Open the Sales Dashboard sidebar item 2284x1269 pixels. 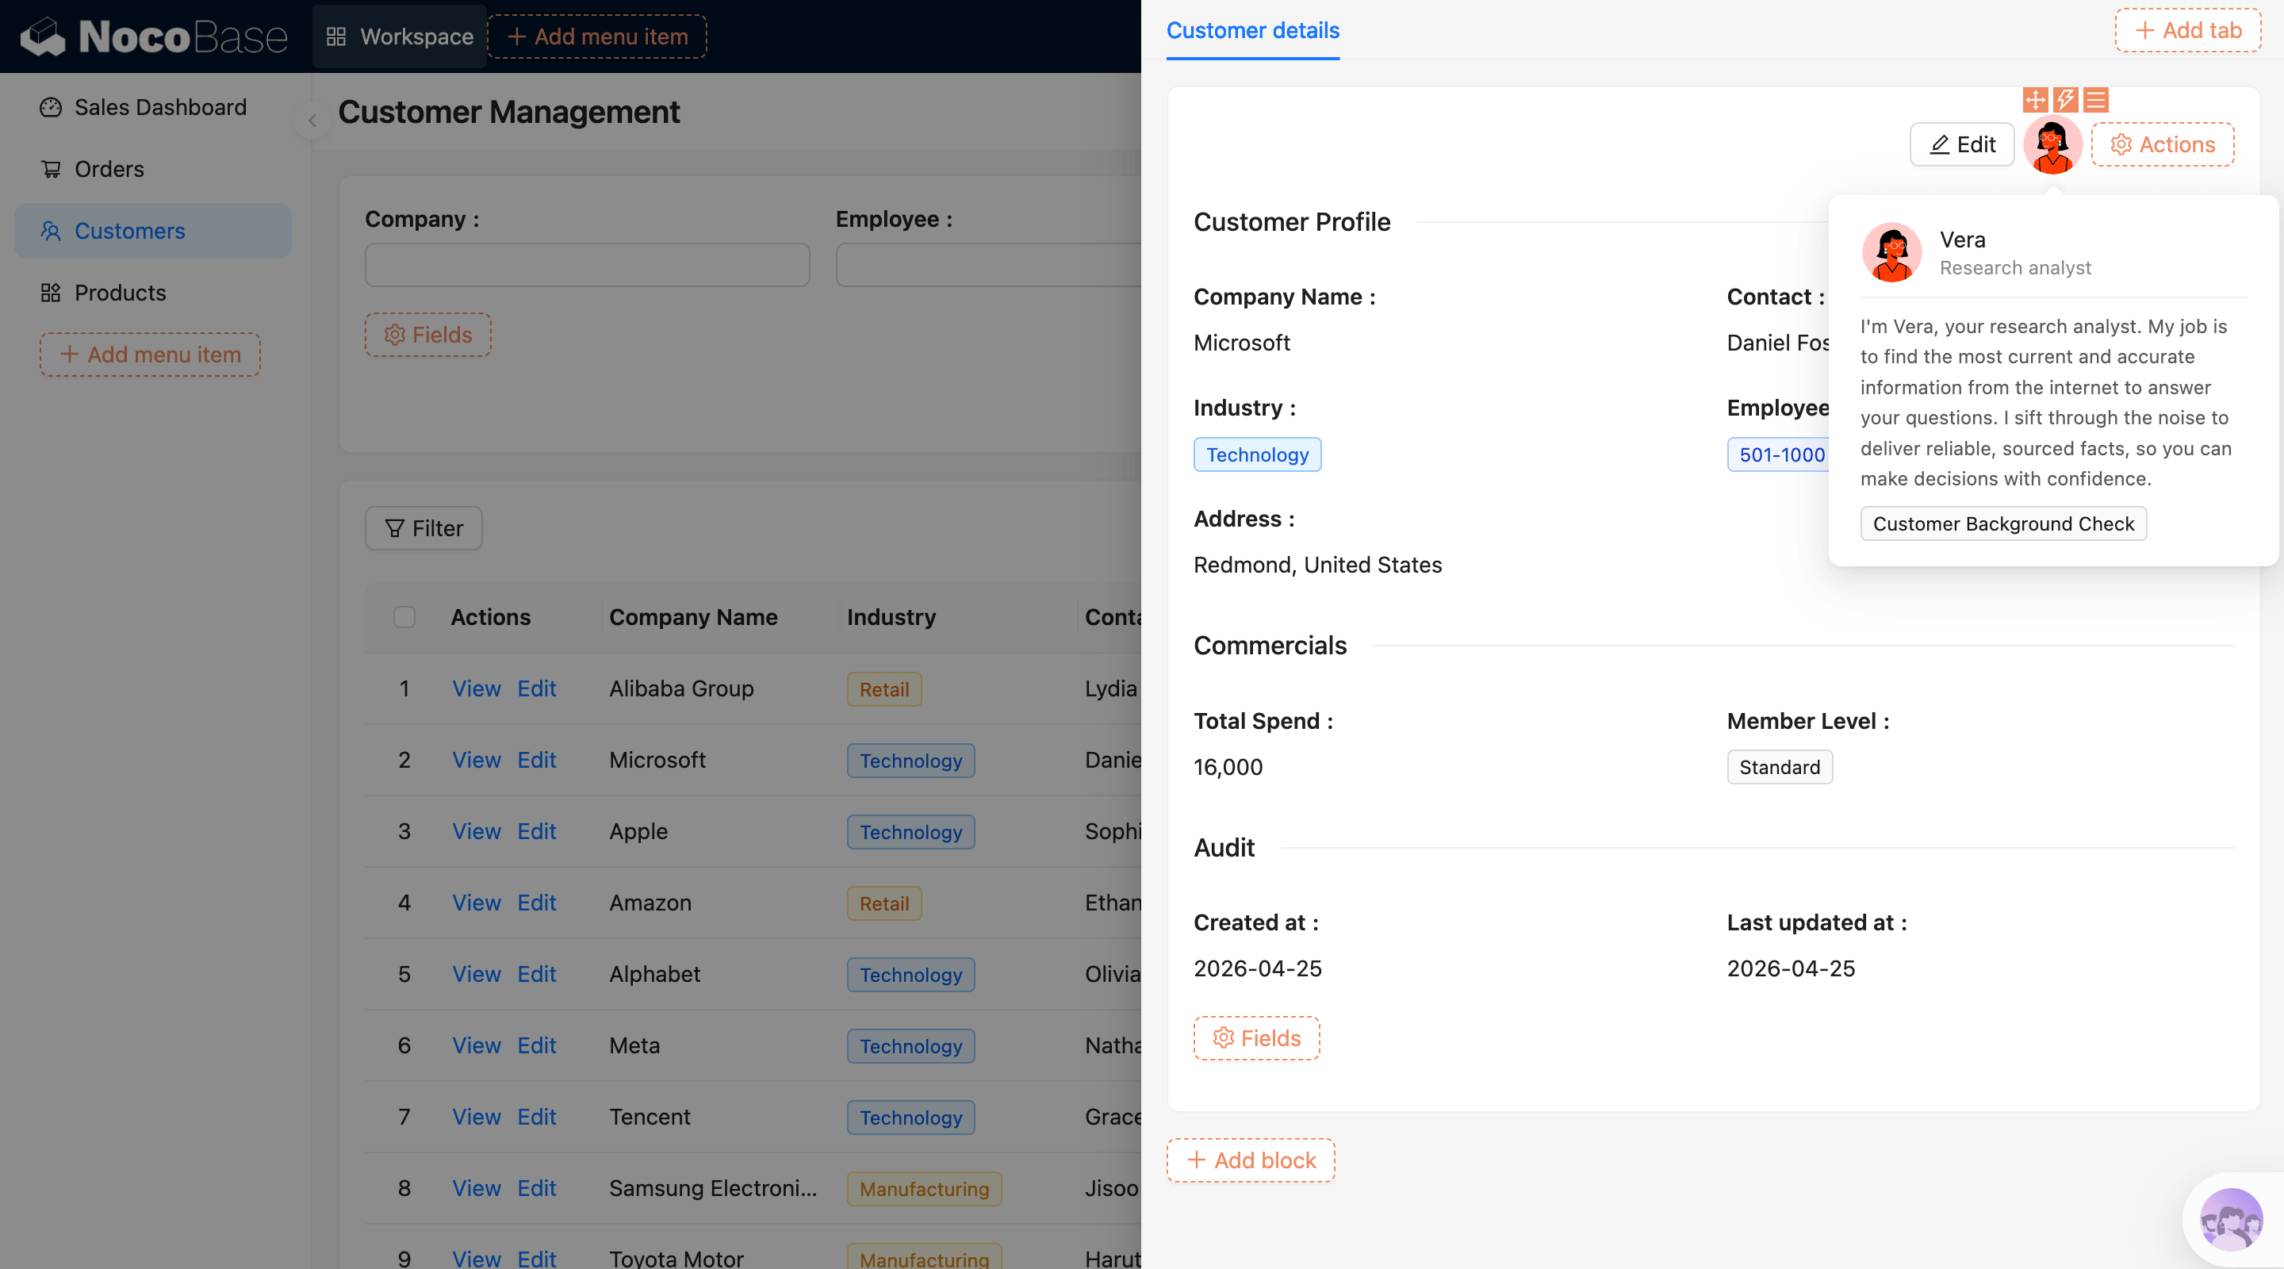point(159,107)
